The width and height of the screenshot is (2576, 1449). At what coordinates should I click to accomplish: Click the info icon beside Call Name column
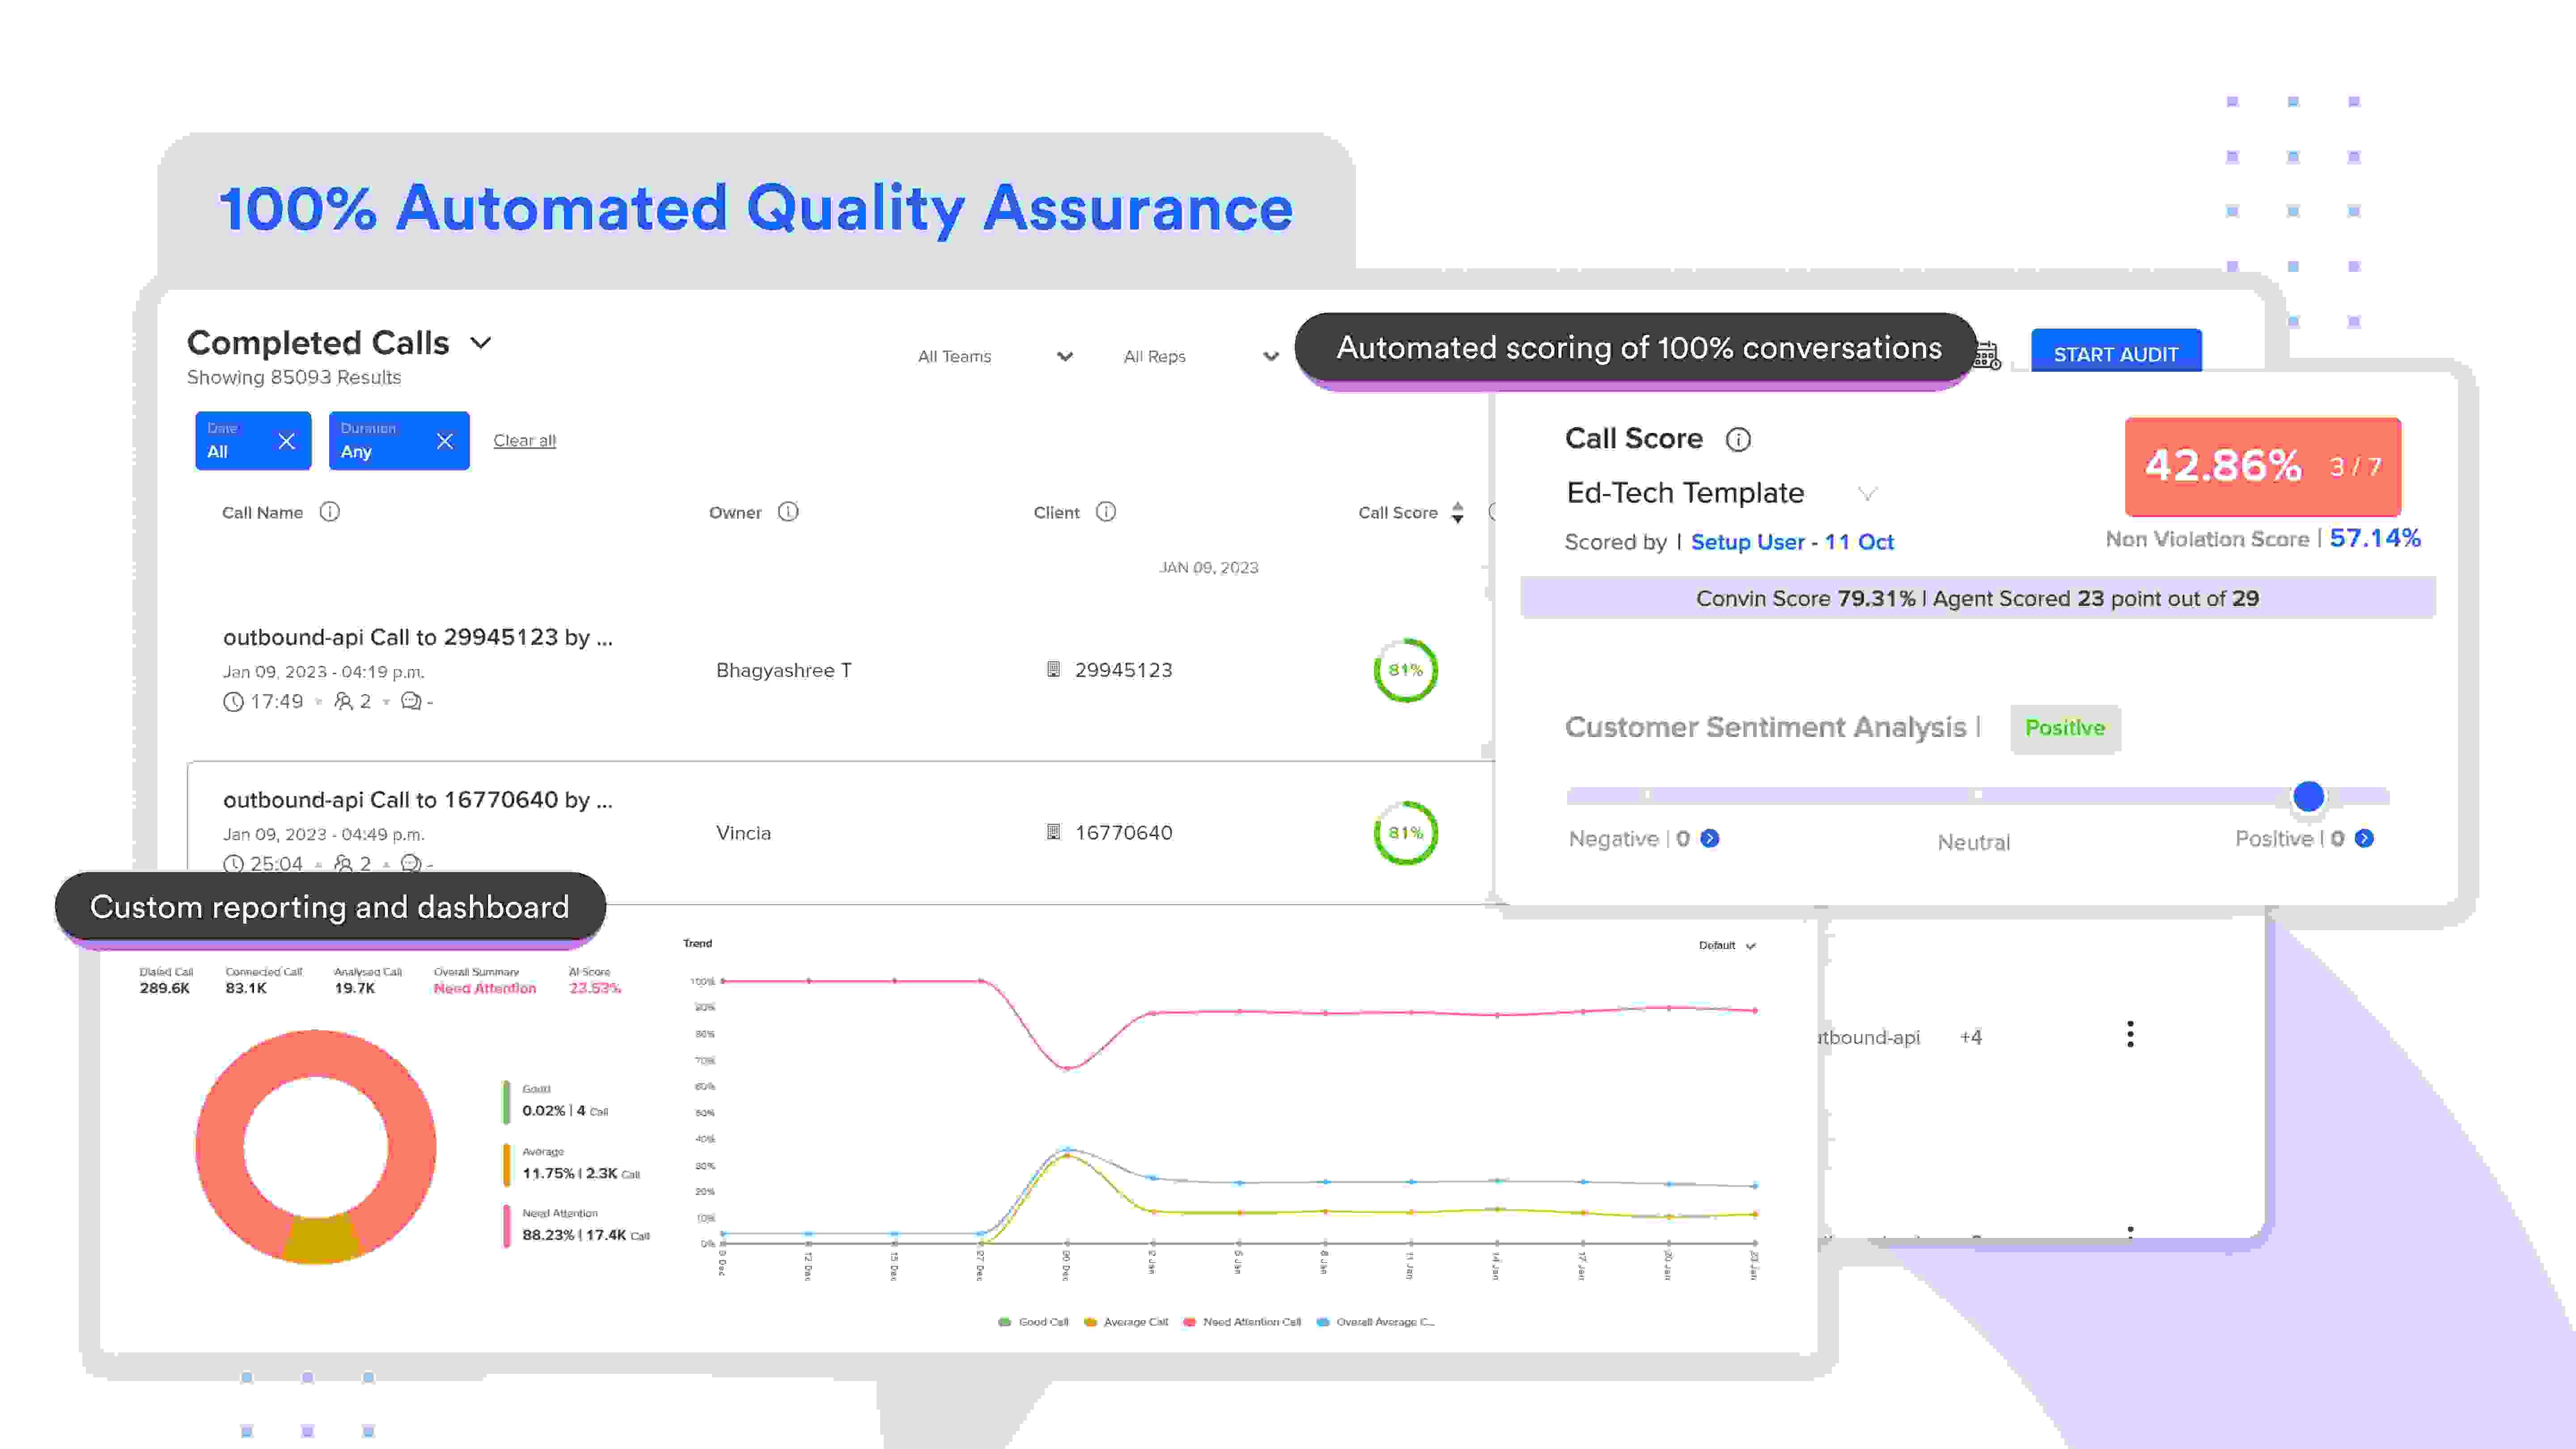pos(330,512)
